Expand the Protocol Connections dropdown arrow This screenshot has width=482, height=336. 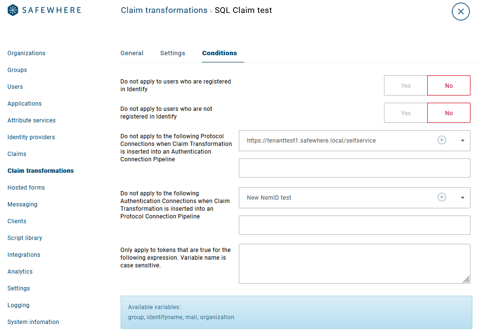pyautogui.click(x=462, y=141)
